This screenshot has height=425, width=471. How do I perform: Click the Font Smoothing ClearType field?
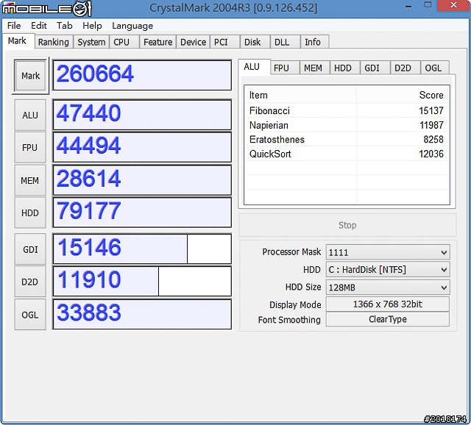[388, 319]
